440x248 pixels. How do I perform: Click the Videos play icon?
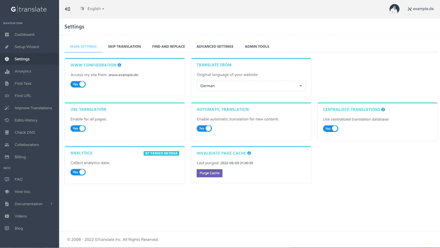tap(7, 216)
